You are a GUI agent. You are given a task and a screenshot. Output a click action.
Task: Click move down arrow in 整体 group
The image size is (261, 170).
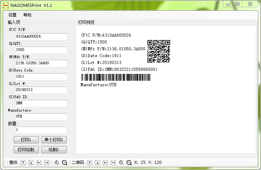click(x=31, y=163)
